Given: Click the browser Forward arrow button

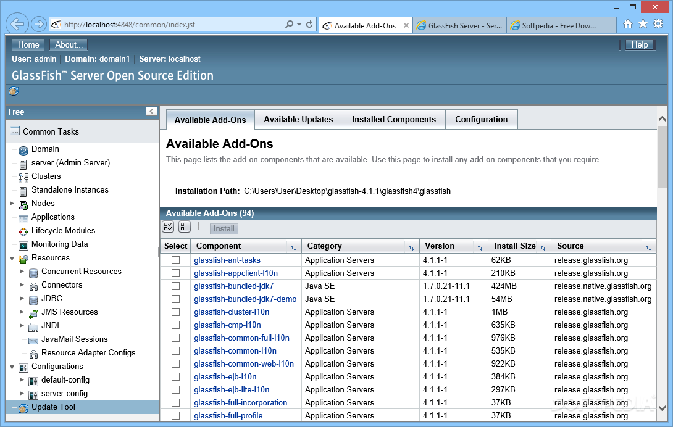Looking at the screenshot, I should 39,24.
